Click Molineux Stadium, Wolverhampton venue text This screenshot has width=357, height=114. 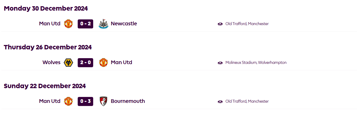pos(256,63)
